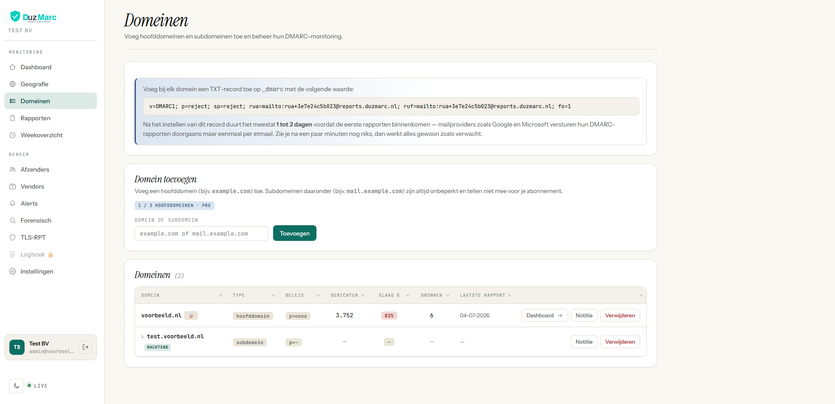
Task: Toggle dark mode with moon icon
Action: point(17,386)
